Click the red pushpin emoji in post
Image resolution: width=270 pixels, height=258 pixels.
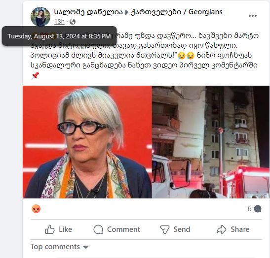click(x=35, y=76)
